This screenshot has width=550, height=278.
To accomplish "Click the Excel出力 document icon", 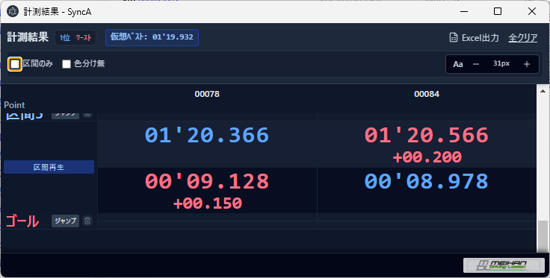I will [x=453, y=37].
